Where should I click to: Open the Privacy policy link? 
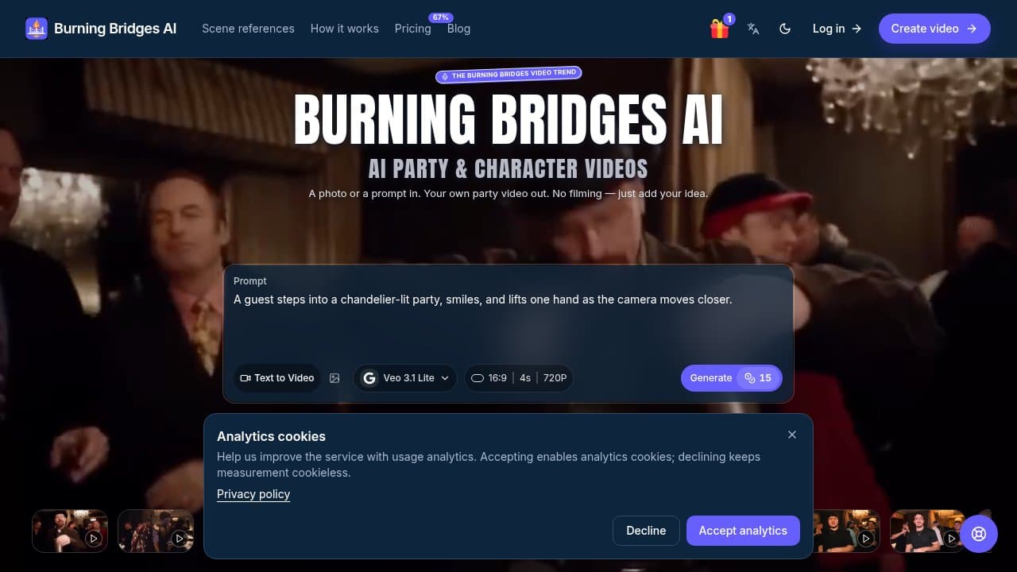click(253, 494)
